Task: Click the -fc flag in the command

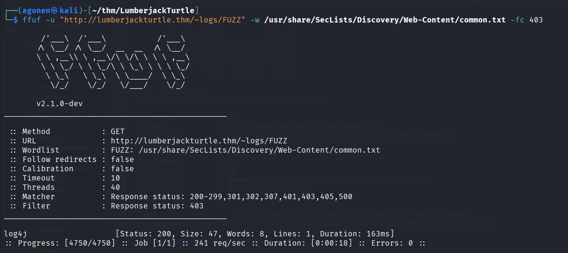Action: tap(517, 20)
